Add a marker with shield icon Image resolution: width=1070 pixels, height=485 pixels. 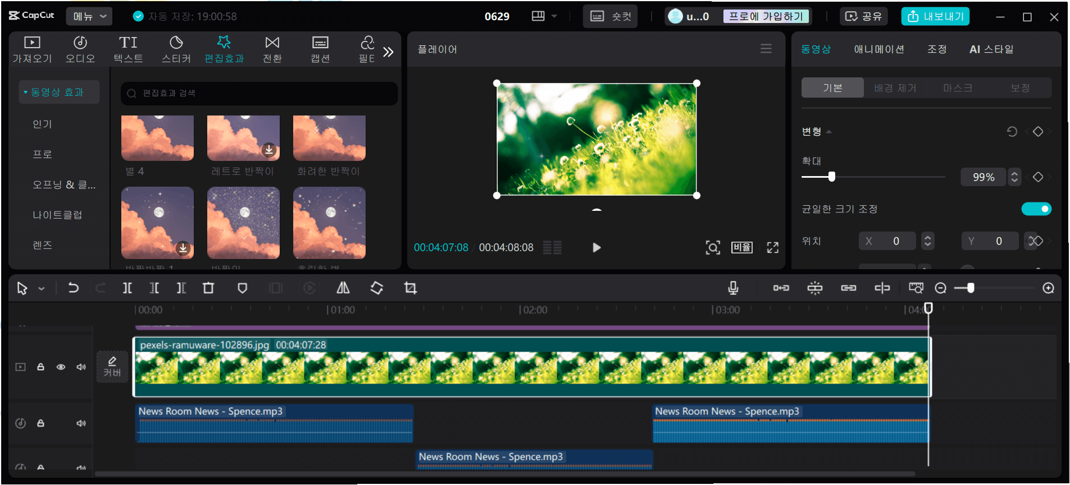242,288
